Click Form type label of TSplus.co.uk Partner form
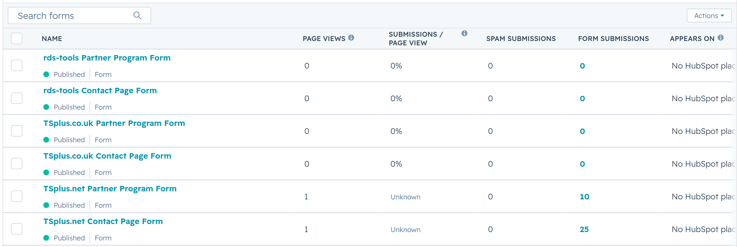This screenshot has height=247, width=737. coord(103,140)
